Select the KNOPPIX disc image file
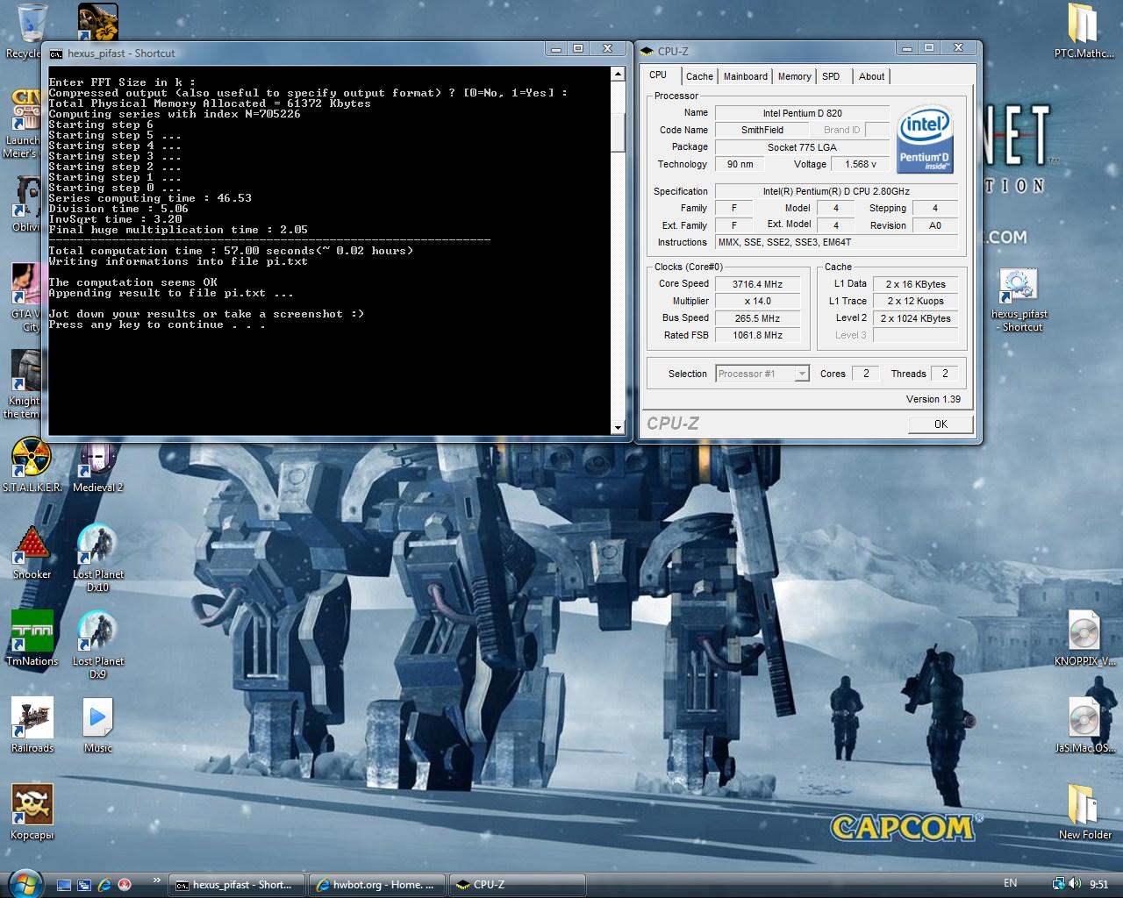 1084,638
